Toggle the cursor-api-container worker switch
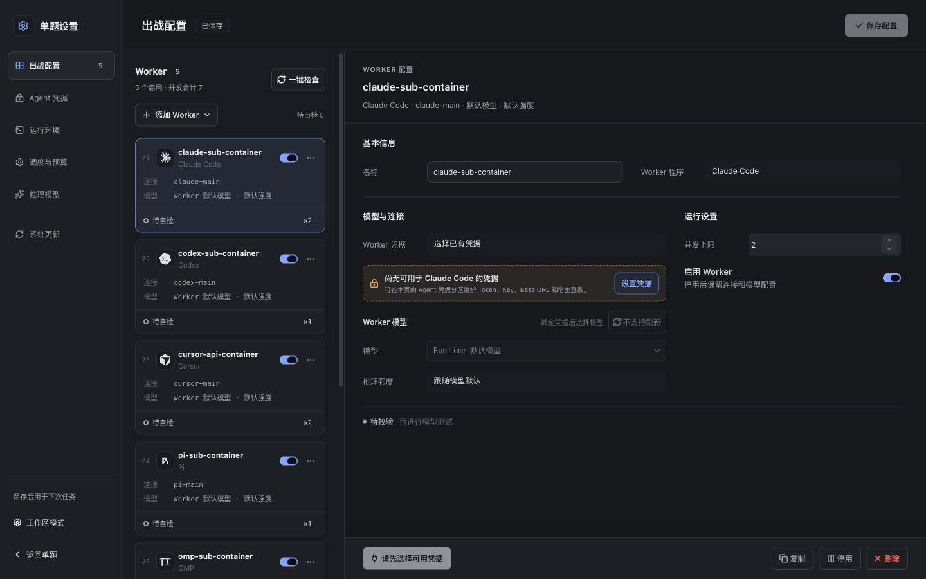Image resolution: width=926 pixels, height=579 pixels. point(289,360)
